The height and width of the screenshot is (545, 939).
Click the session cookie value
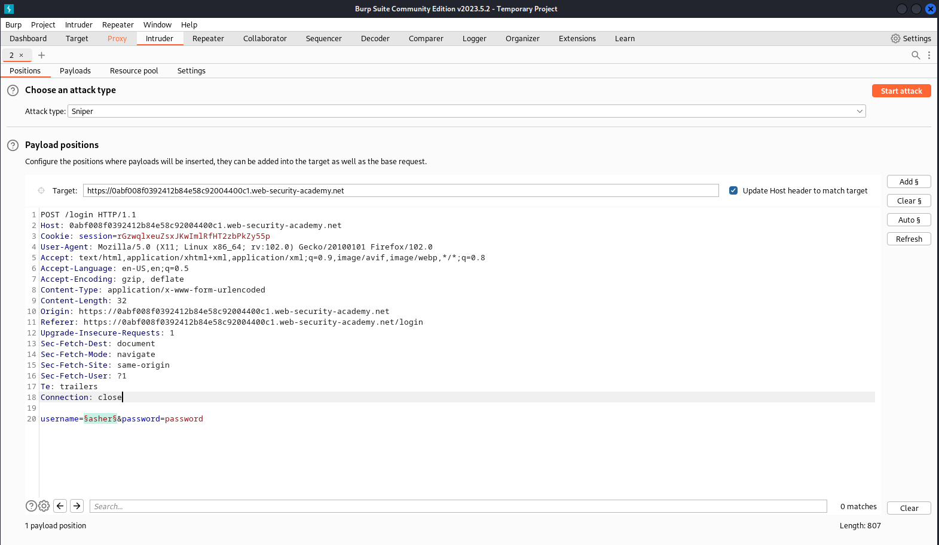click(194, 236)
